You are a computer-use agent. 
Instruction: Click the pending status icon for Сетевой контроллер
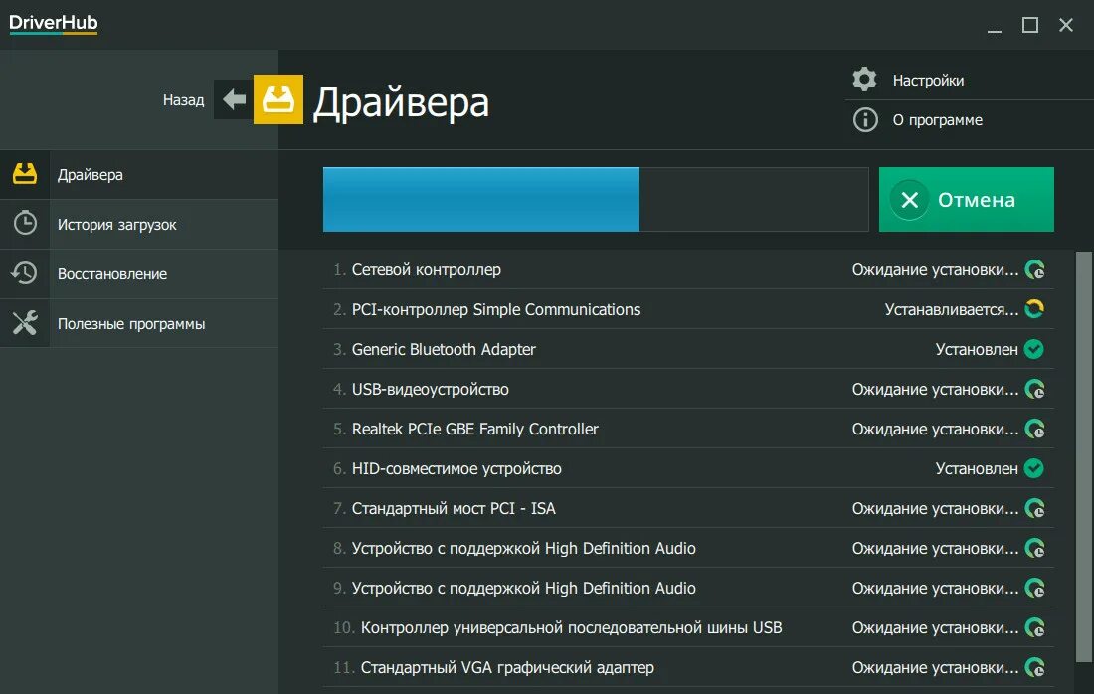(1035, 269)
